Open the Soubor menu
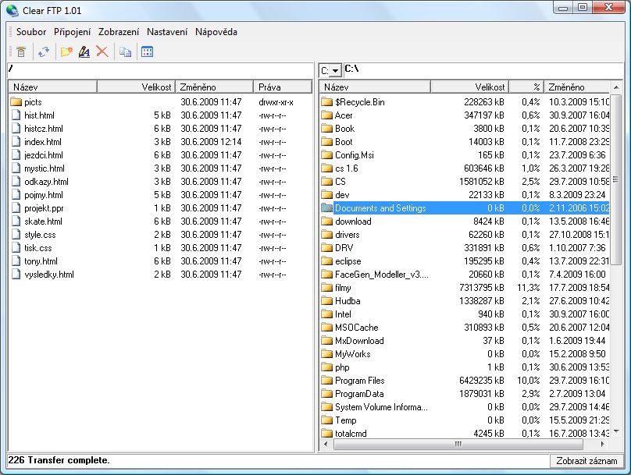This screenshot has width=631, height=475. [31, 32]
